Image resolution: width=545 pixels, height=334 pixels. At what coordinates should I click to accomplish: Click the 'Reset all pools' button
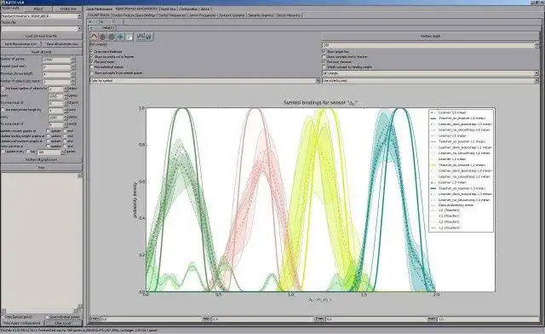point(42,52)
